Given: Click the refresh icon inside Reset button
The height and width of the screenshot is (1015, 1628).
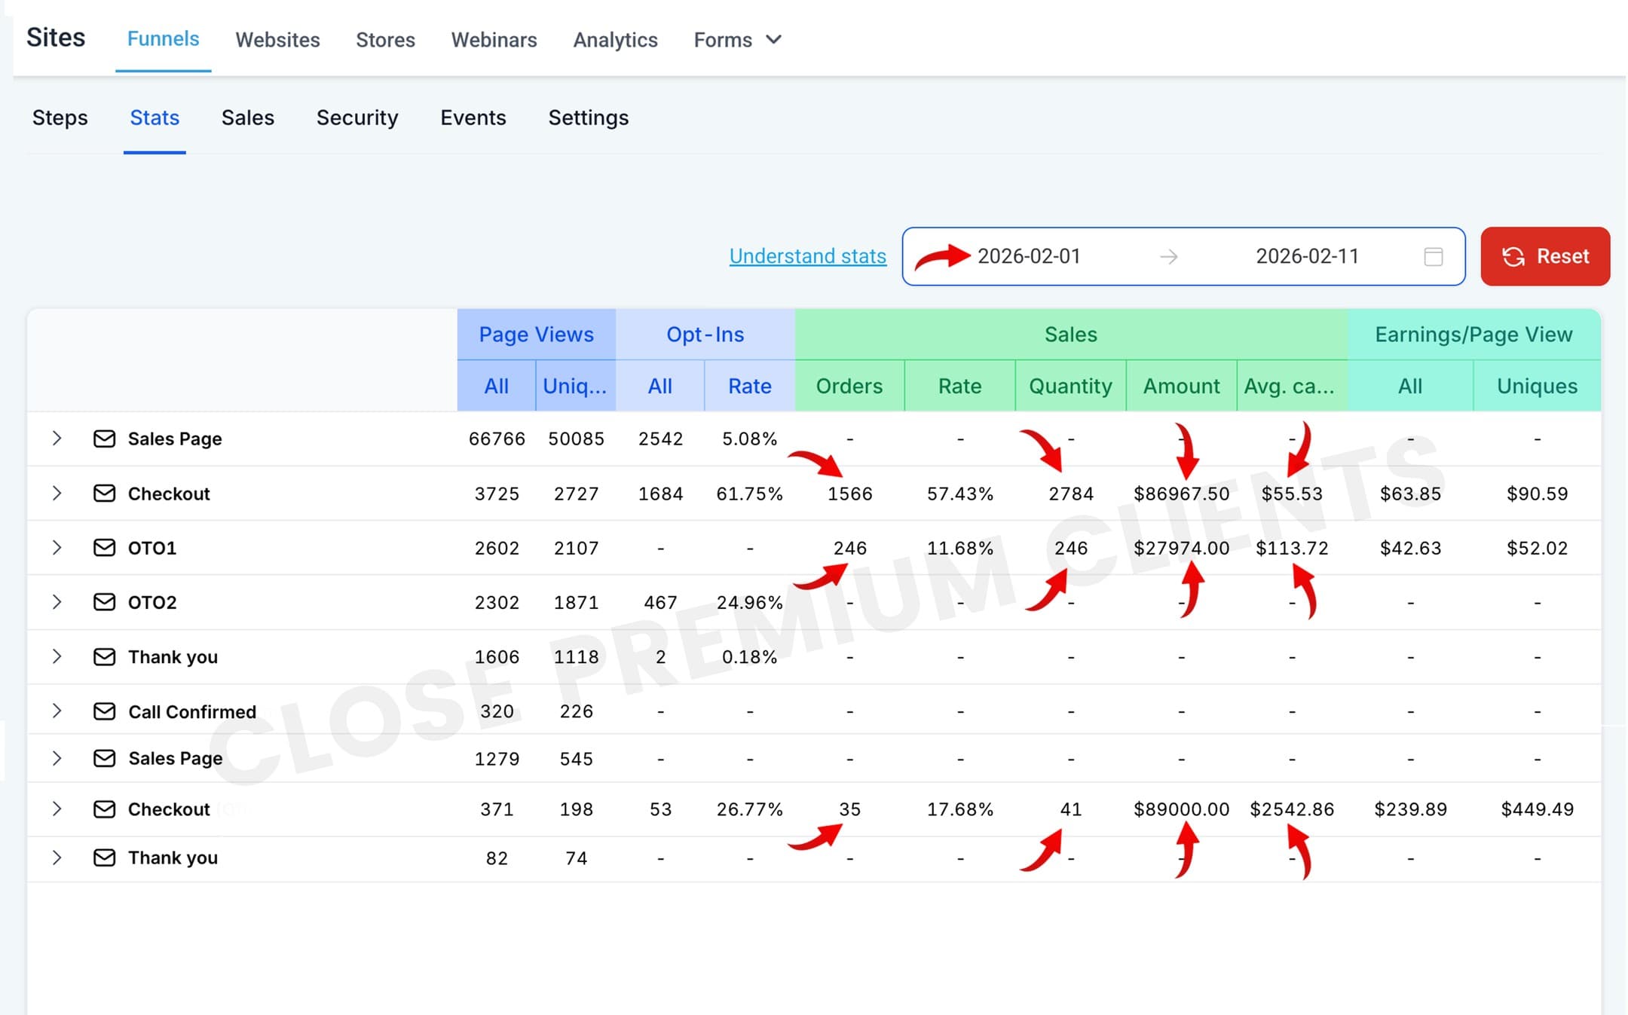Looking at the screenshot, I should (1513, 257).
